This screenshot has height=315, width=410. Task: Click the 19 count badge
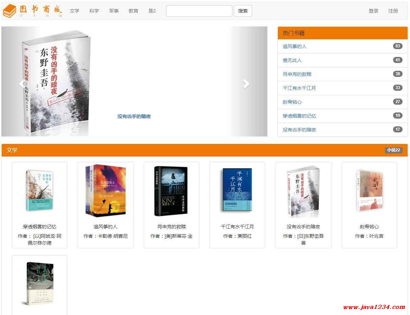(x=398, y=115)
